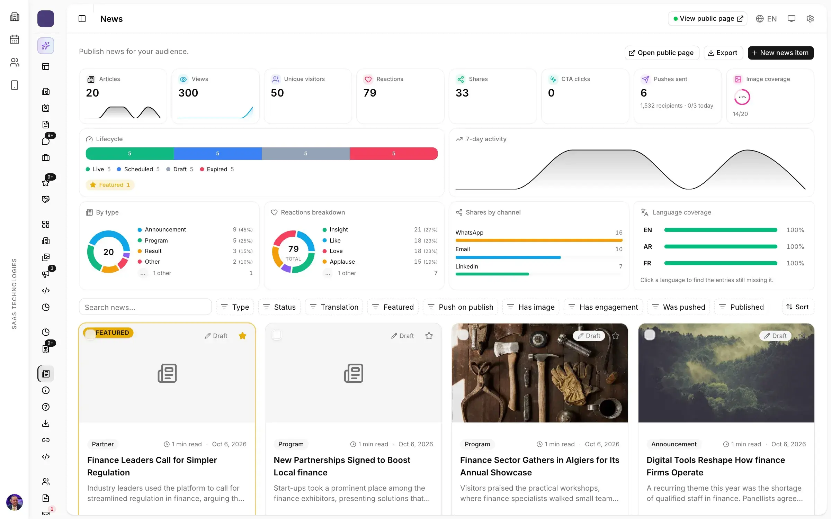Click the display monitor icon in header
831x519 pixels.
(791, 19)
